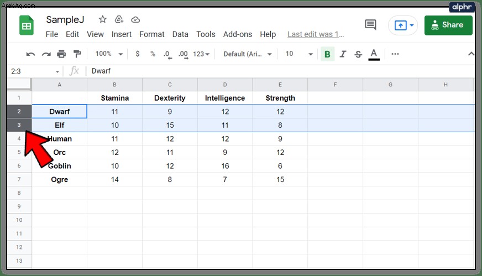Select column D header
This screenshot has height=276, width=482.
pyautogui.click(x=225, y=85)
